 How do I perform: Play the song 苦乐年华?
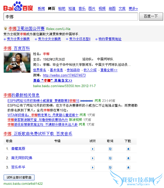[92, 167]
